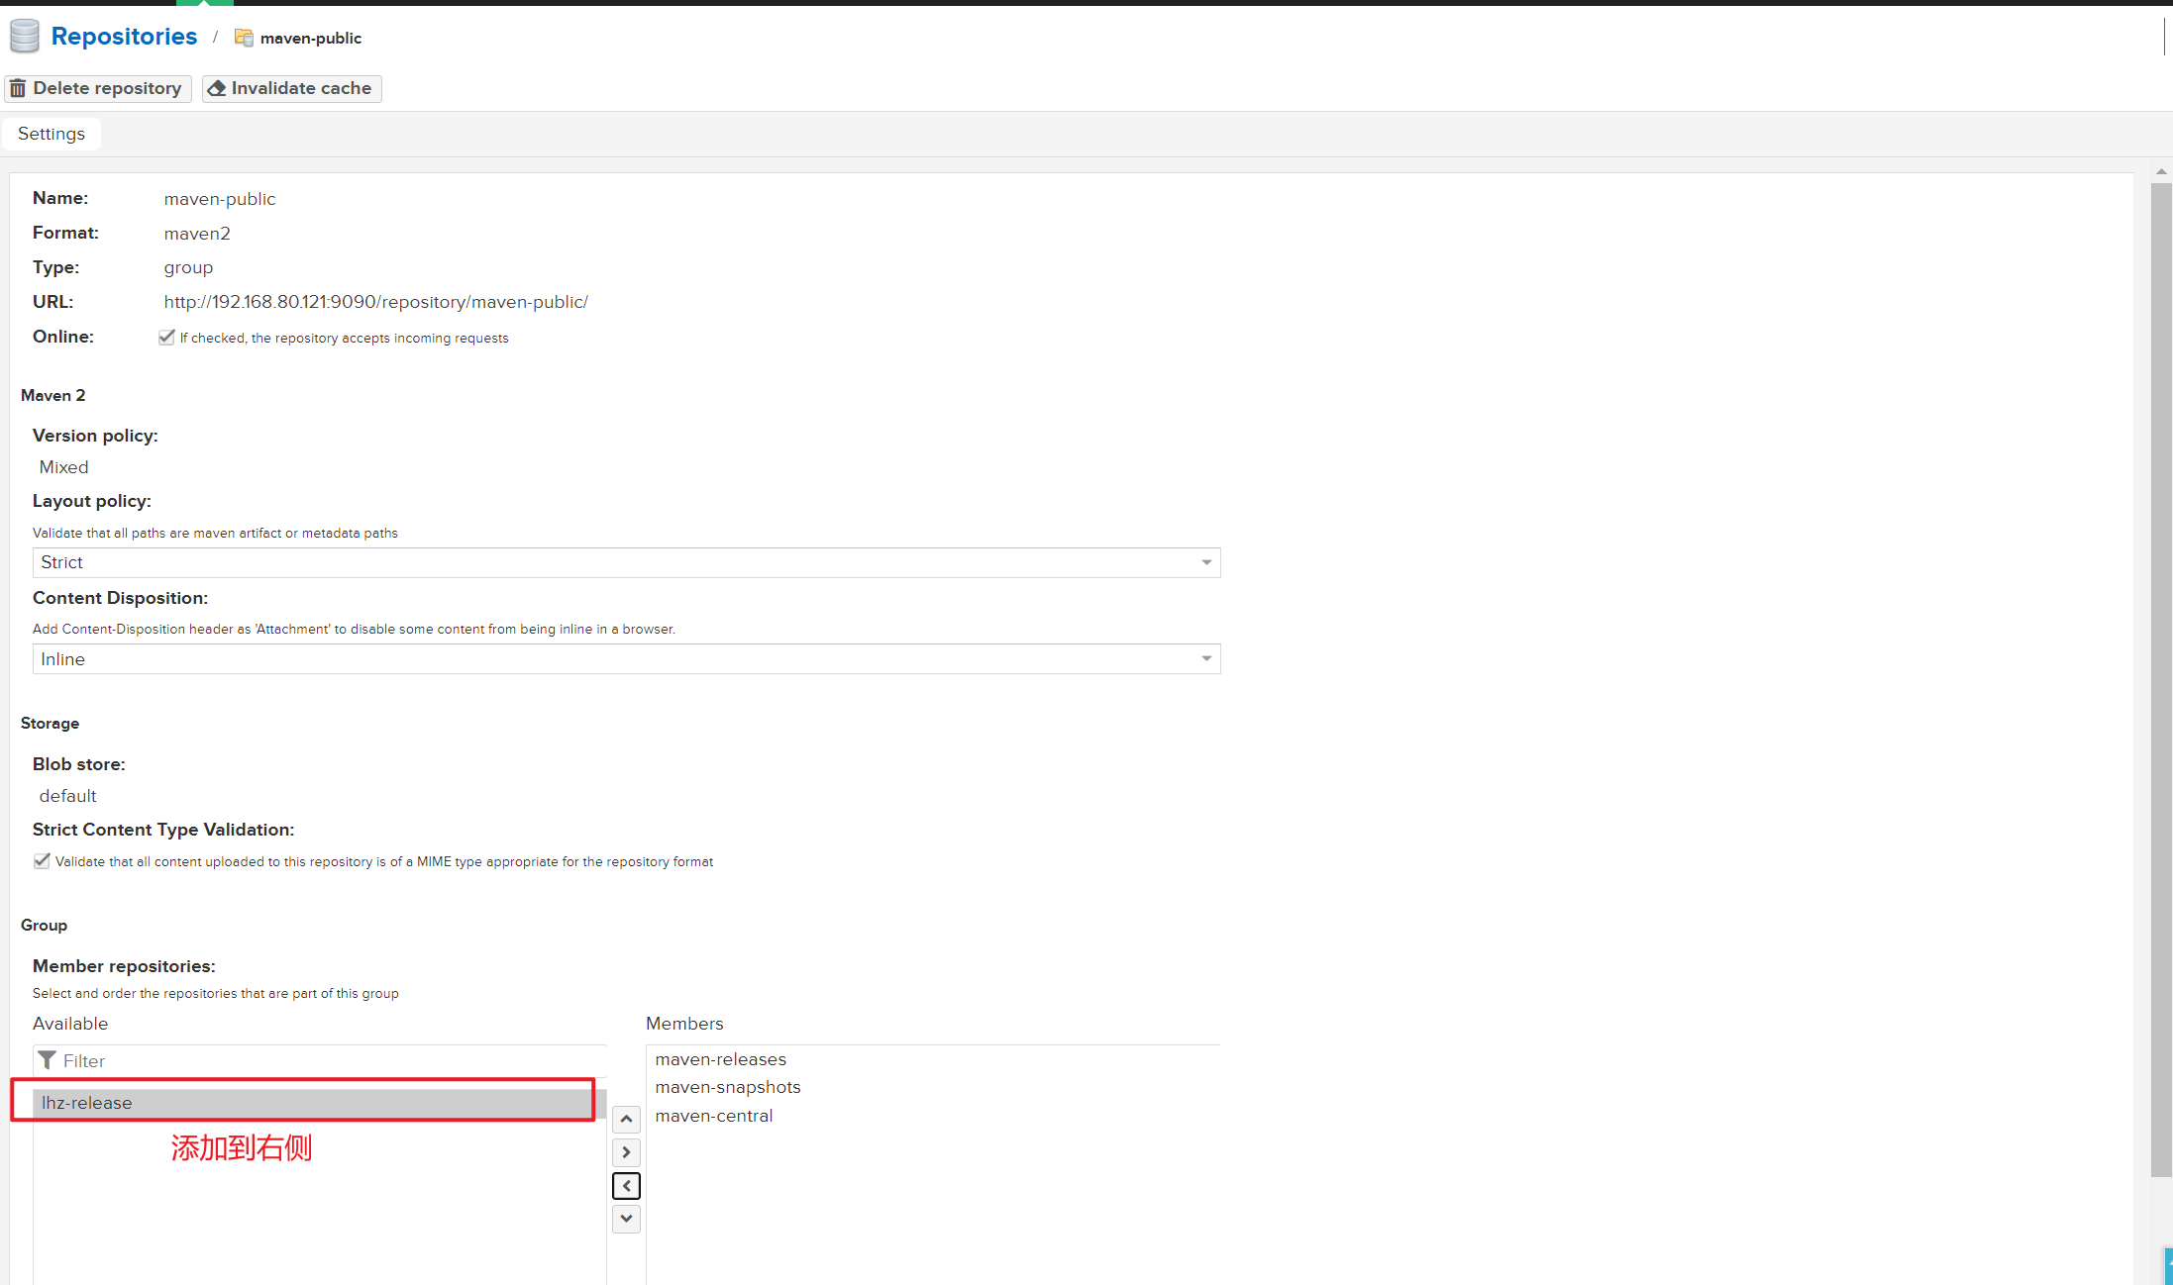Click the scrollbar up arrow
The width and height of the screenshot is (2173, 1285).
(2161, 171)
